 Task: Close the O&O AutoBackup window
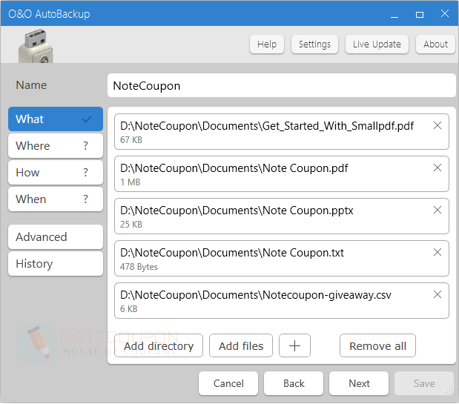(x=445, y=13)
